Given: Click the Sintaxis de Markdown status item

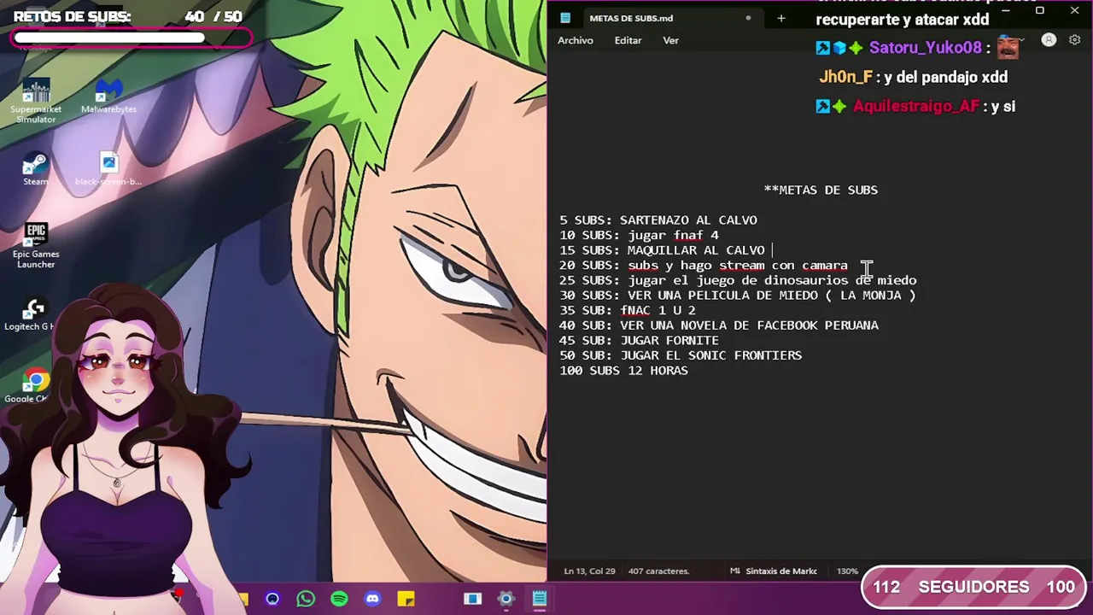Looking at the screenshot, I should (x=774, y=571).
